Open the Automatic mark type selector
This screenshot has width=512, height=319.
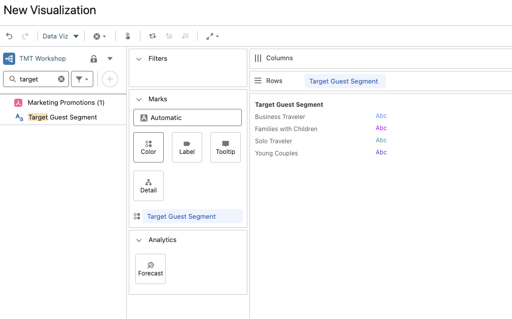[188, 117]
